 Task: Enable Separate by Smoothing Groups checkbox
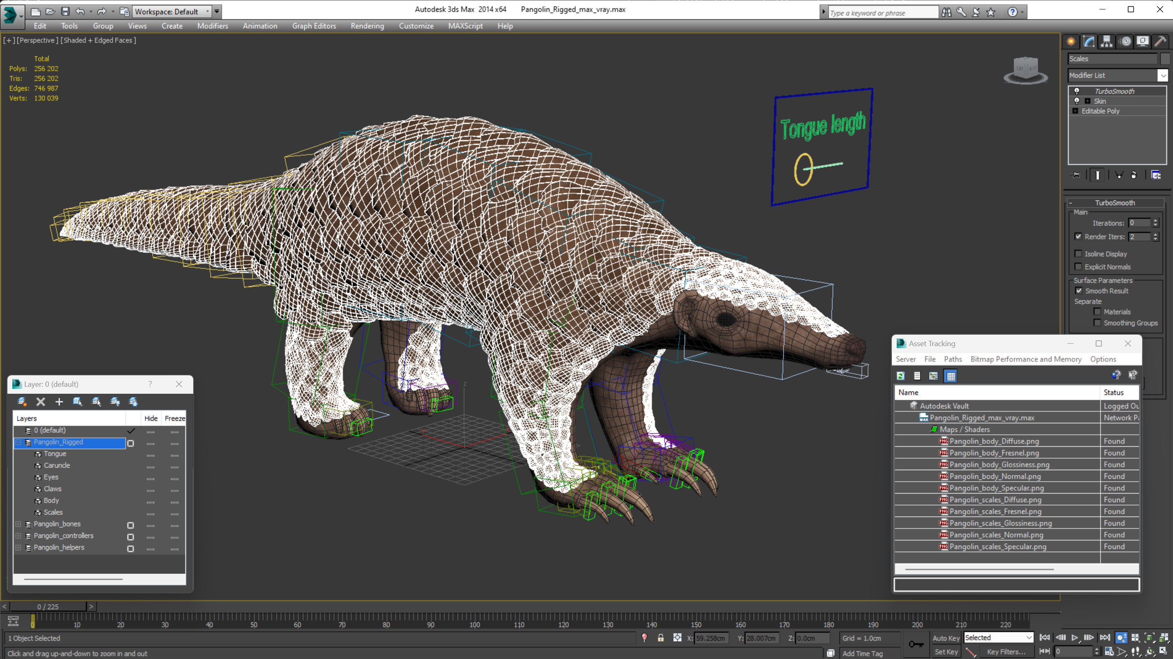tap(1097, 323)
